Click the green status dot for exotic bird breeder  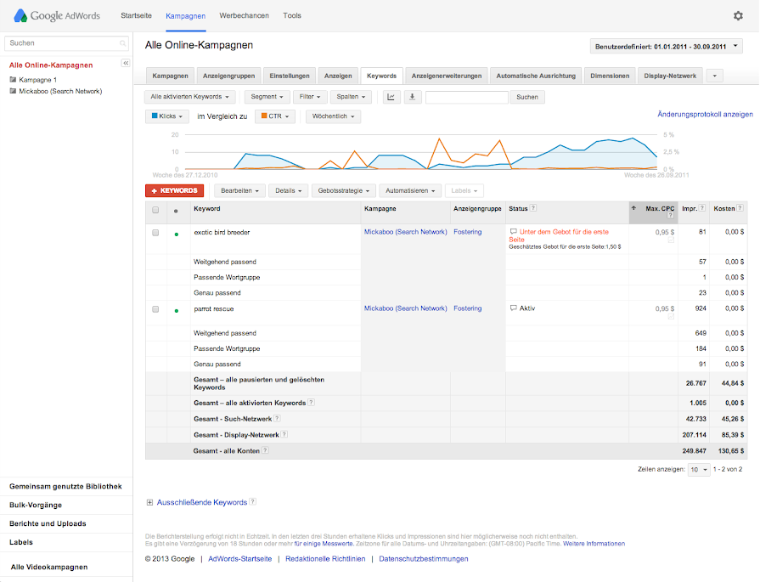177,234
